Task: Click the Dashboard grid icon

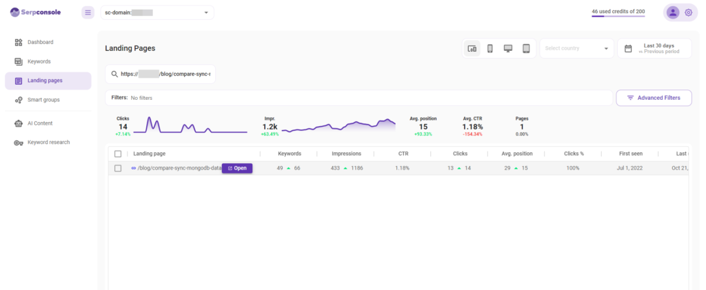Action: point(19,42)
